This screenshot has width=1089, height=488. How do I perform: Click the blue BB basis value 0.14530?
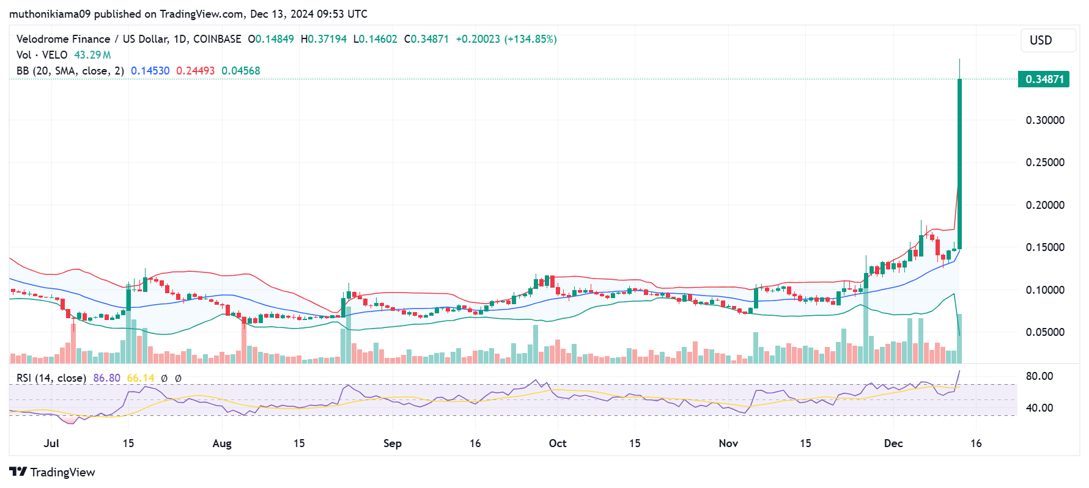point(150,71)
